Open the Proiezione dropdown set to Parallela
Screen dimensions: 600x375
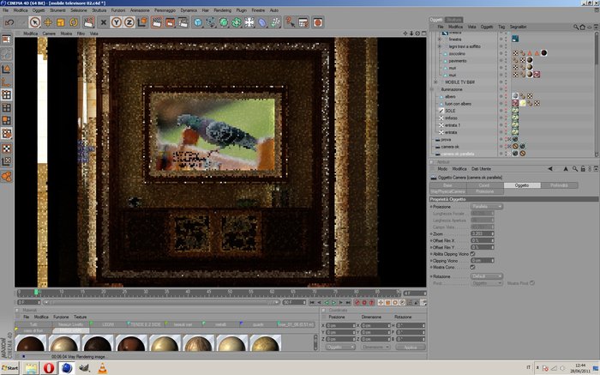point(486,207)
